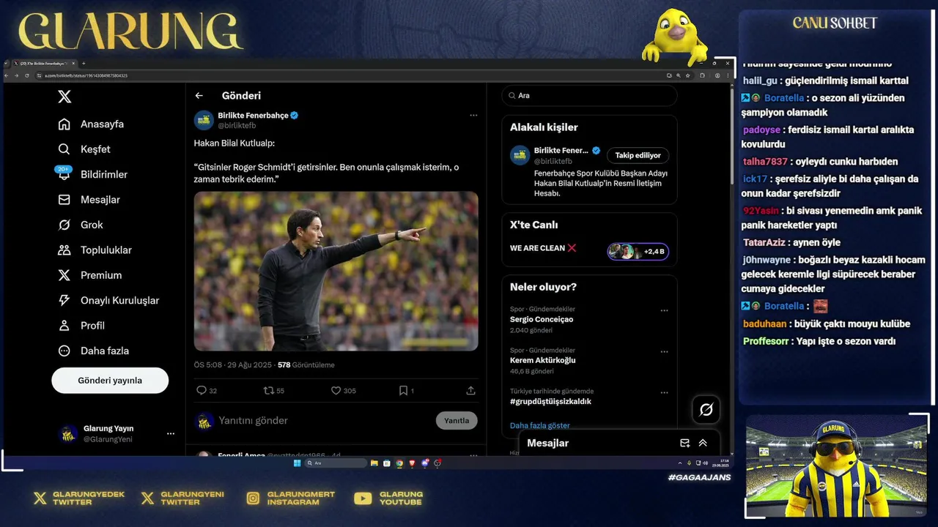Open the more menu for #grupdüştüişsizkaldık trend
The image size is (938, 527).
point(664,392)
